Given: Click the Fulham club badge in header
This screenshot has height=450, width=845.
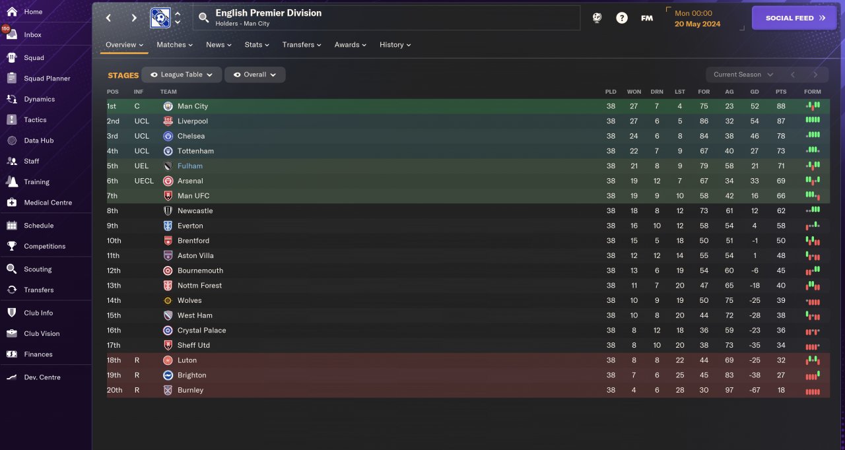Looking at the screenshot, I should (159, 18).
